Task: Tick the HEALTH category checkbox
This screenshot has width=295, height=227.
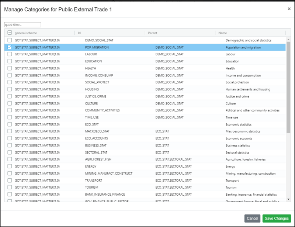Action: click(10, 68)
